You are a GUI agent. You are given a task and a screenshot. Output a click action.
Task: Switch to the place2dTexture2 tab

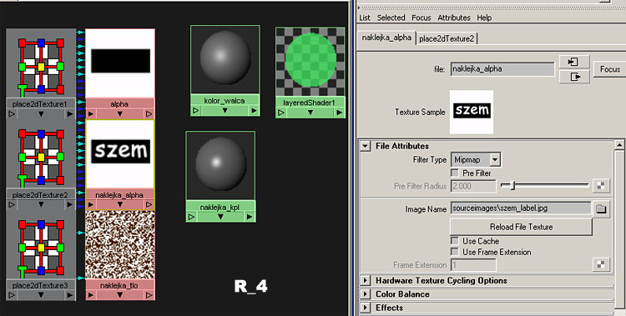[x=447, y=38]
